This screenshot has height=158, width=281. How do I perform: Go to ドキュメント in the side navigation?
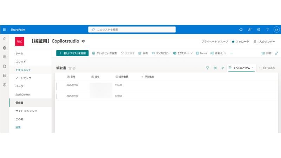tap(23, 70)
